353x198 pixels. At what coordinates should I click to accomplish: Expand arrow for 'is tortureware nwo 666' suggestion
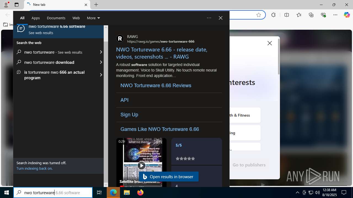[x=101, y=75]
